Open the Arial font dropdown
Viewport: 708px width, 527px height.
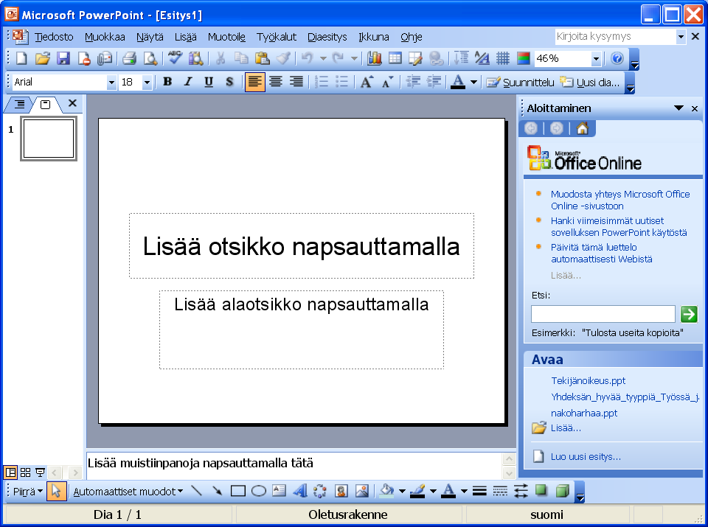111,83
